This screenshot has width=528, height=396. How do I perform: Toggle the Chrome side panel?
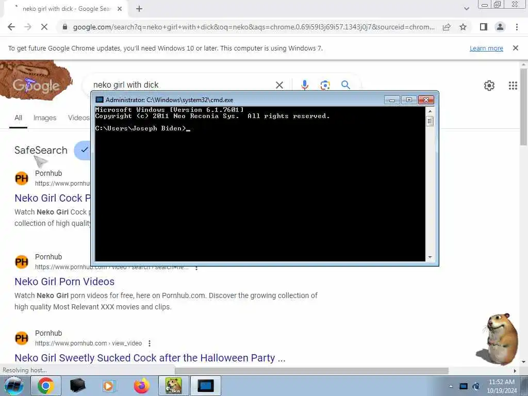(x=484, y=27)
